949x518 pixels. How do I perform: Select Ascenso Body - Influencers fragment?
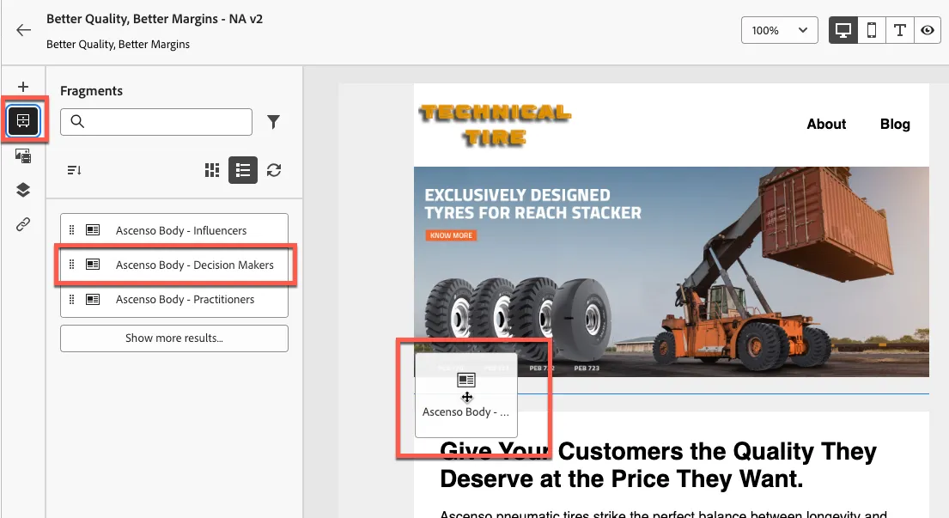174,230
